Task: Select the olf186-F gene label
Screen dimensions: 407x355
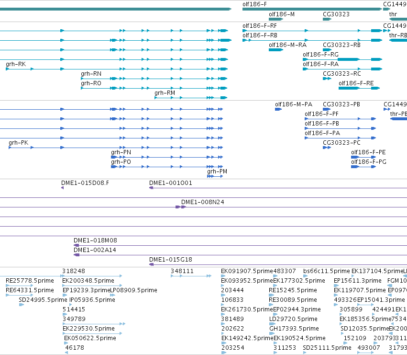Action: pos(254,4)
